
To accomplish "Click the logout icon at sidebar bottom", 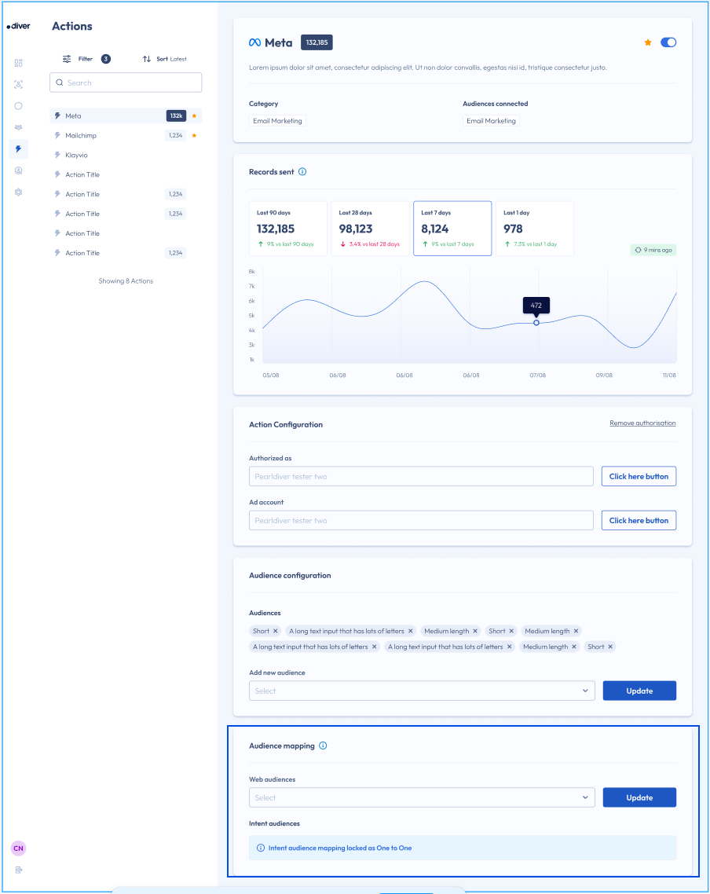I will pyautogui.click(x=19, y=870).
